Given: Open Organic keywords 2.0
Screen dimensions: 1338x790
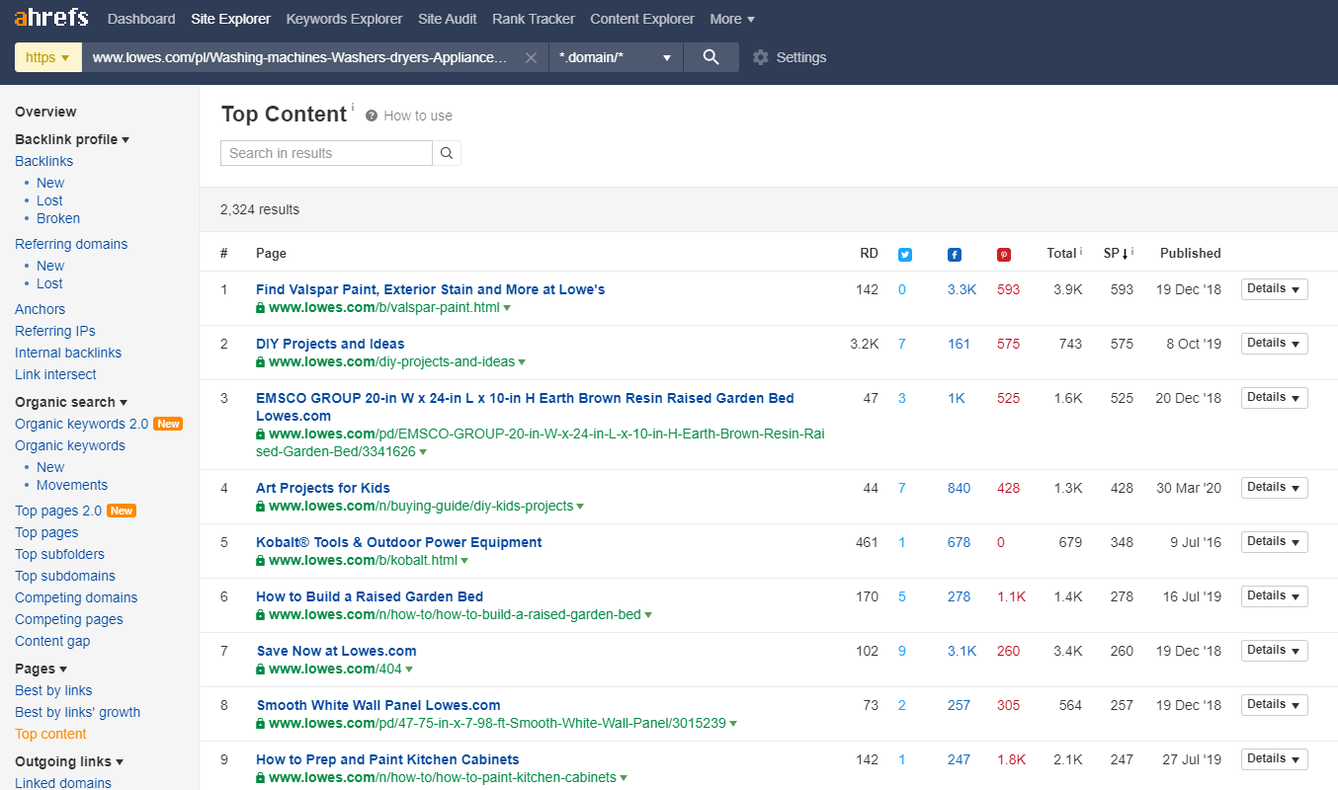Looking at the screenshot, I should pos(81,424).
